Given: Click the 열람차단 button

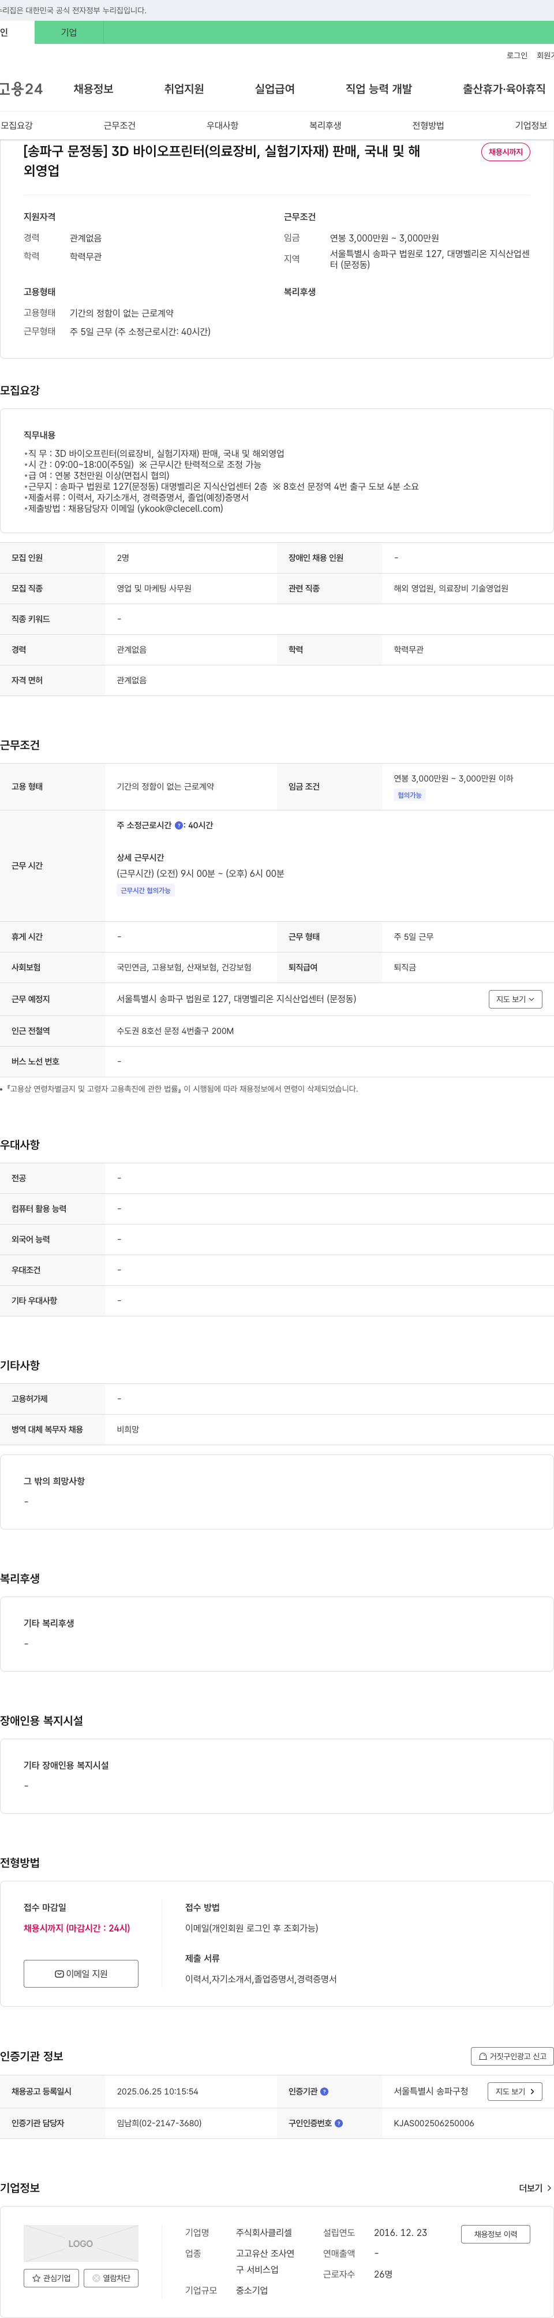Looking at the screenshot, I should pyautogui.click(x=111, y=2278).
